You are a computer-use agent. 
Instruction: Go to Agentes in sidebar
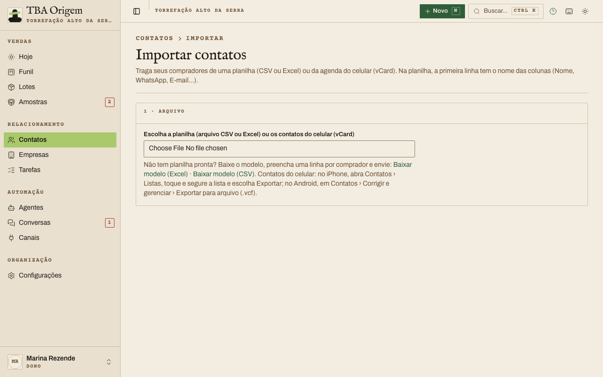60,207
